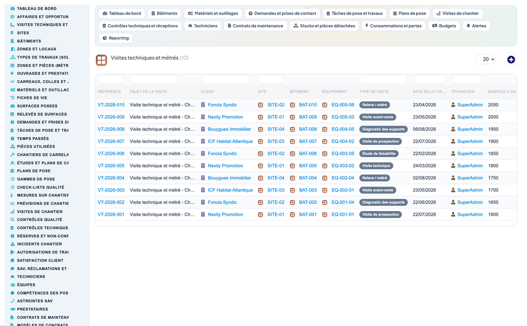527x326 pixels.
Task: Open sidebar Visites de chantier entry
Action: [x=40, y=211]
